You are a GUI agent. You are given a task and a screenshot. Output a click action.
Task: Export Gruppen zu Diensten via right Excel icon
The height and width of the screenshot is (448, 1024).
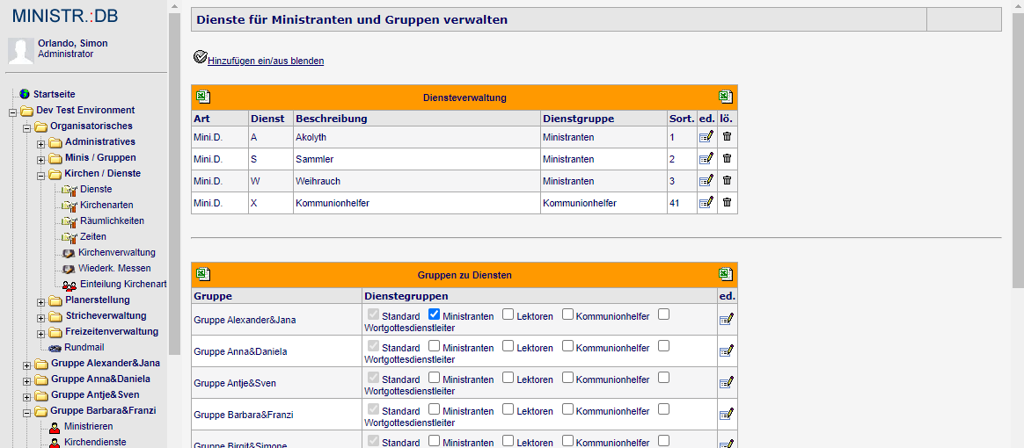tap(726, 274)
